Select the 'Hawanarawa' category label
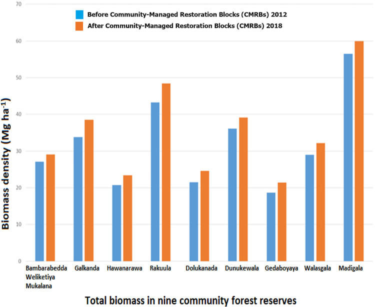 (124, 268)
